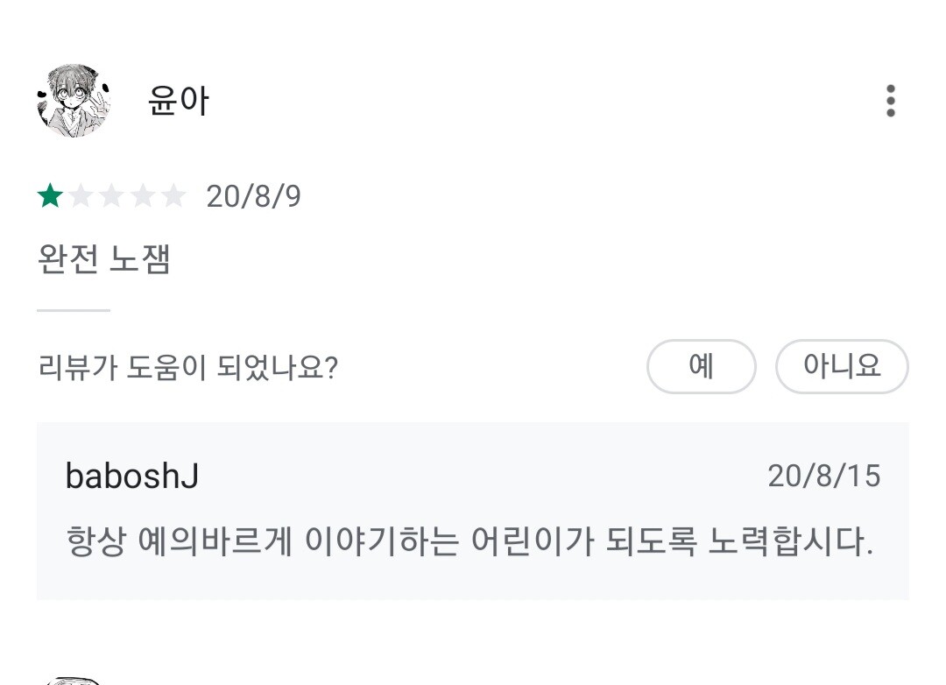Click the second gray rating star
Image resolution: width=946 pixels, height=685 pixels.
(81, 196)
